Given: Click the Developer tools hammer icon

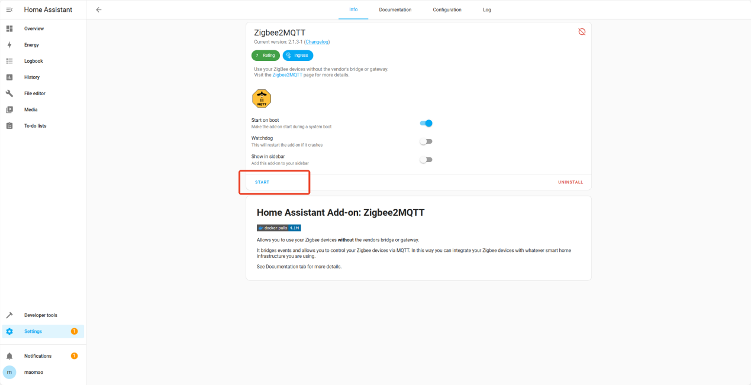Looking at the screenshot, I should [x=9, y=315].
